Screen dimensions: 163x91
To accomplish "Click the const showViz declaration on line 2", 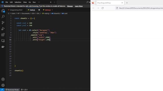I will pyautogui.click(x=25, y=18).
